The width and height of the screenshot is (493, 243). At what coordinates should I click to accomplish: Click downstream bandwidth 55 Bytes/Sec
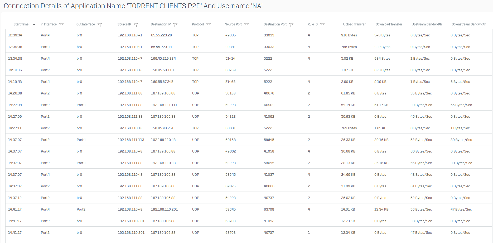coord(461,105)
